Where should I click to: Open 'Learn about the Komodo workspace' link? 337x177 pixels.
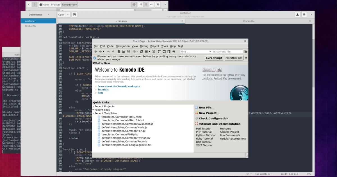click(x=119, y=87)
